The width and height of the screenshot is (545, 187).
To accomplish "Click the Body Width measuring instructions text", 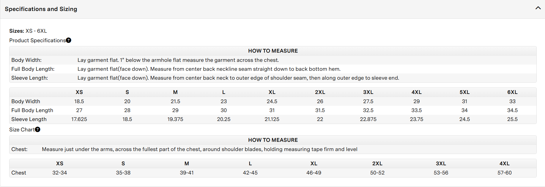I will 178,60.
